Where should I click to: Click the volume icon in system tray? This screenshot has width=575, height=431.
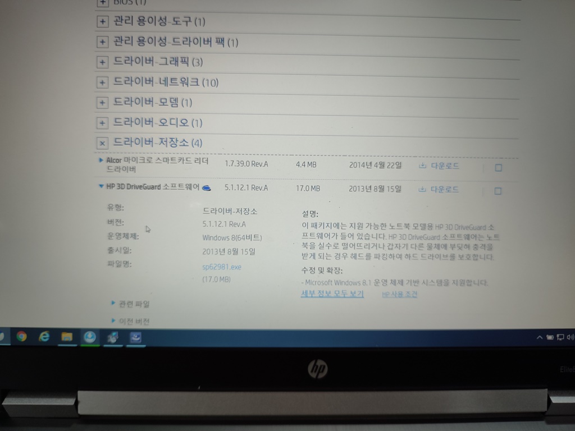pos(571,337)
